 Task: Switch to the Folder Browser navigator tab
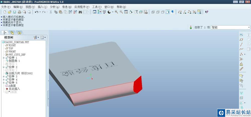click(12, 33)
